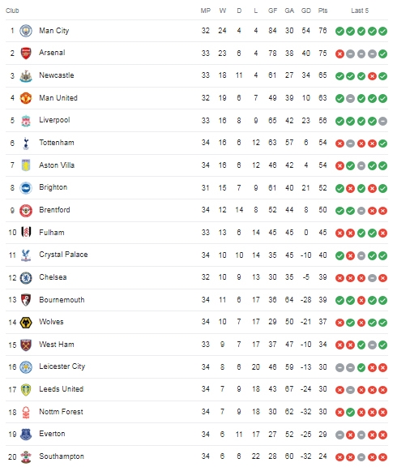
Task: Select the GD column header
Action: tap(306, 11)
